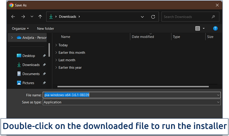
Task: Click the Back navigation arrow
Action: [x=13, y=17]
